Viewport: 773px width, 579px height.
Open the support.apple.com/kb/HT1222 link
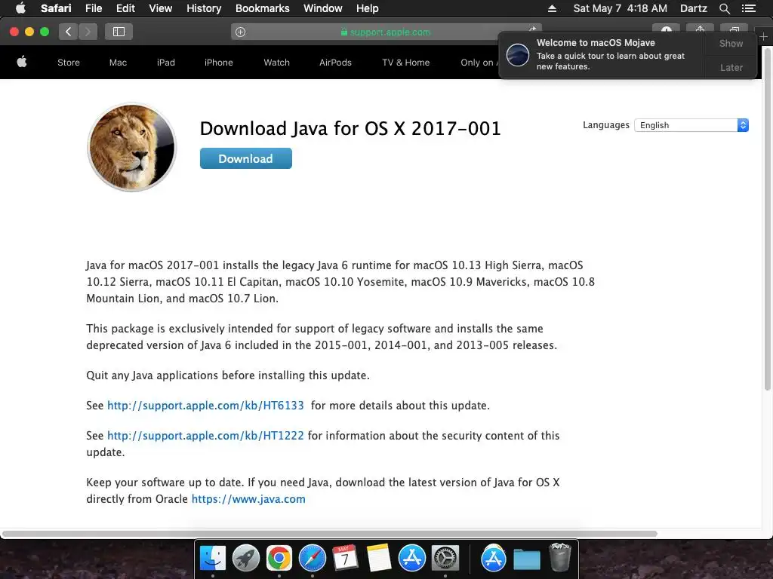205,435
